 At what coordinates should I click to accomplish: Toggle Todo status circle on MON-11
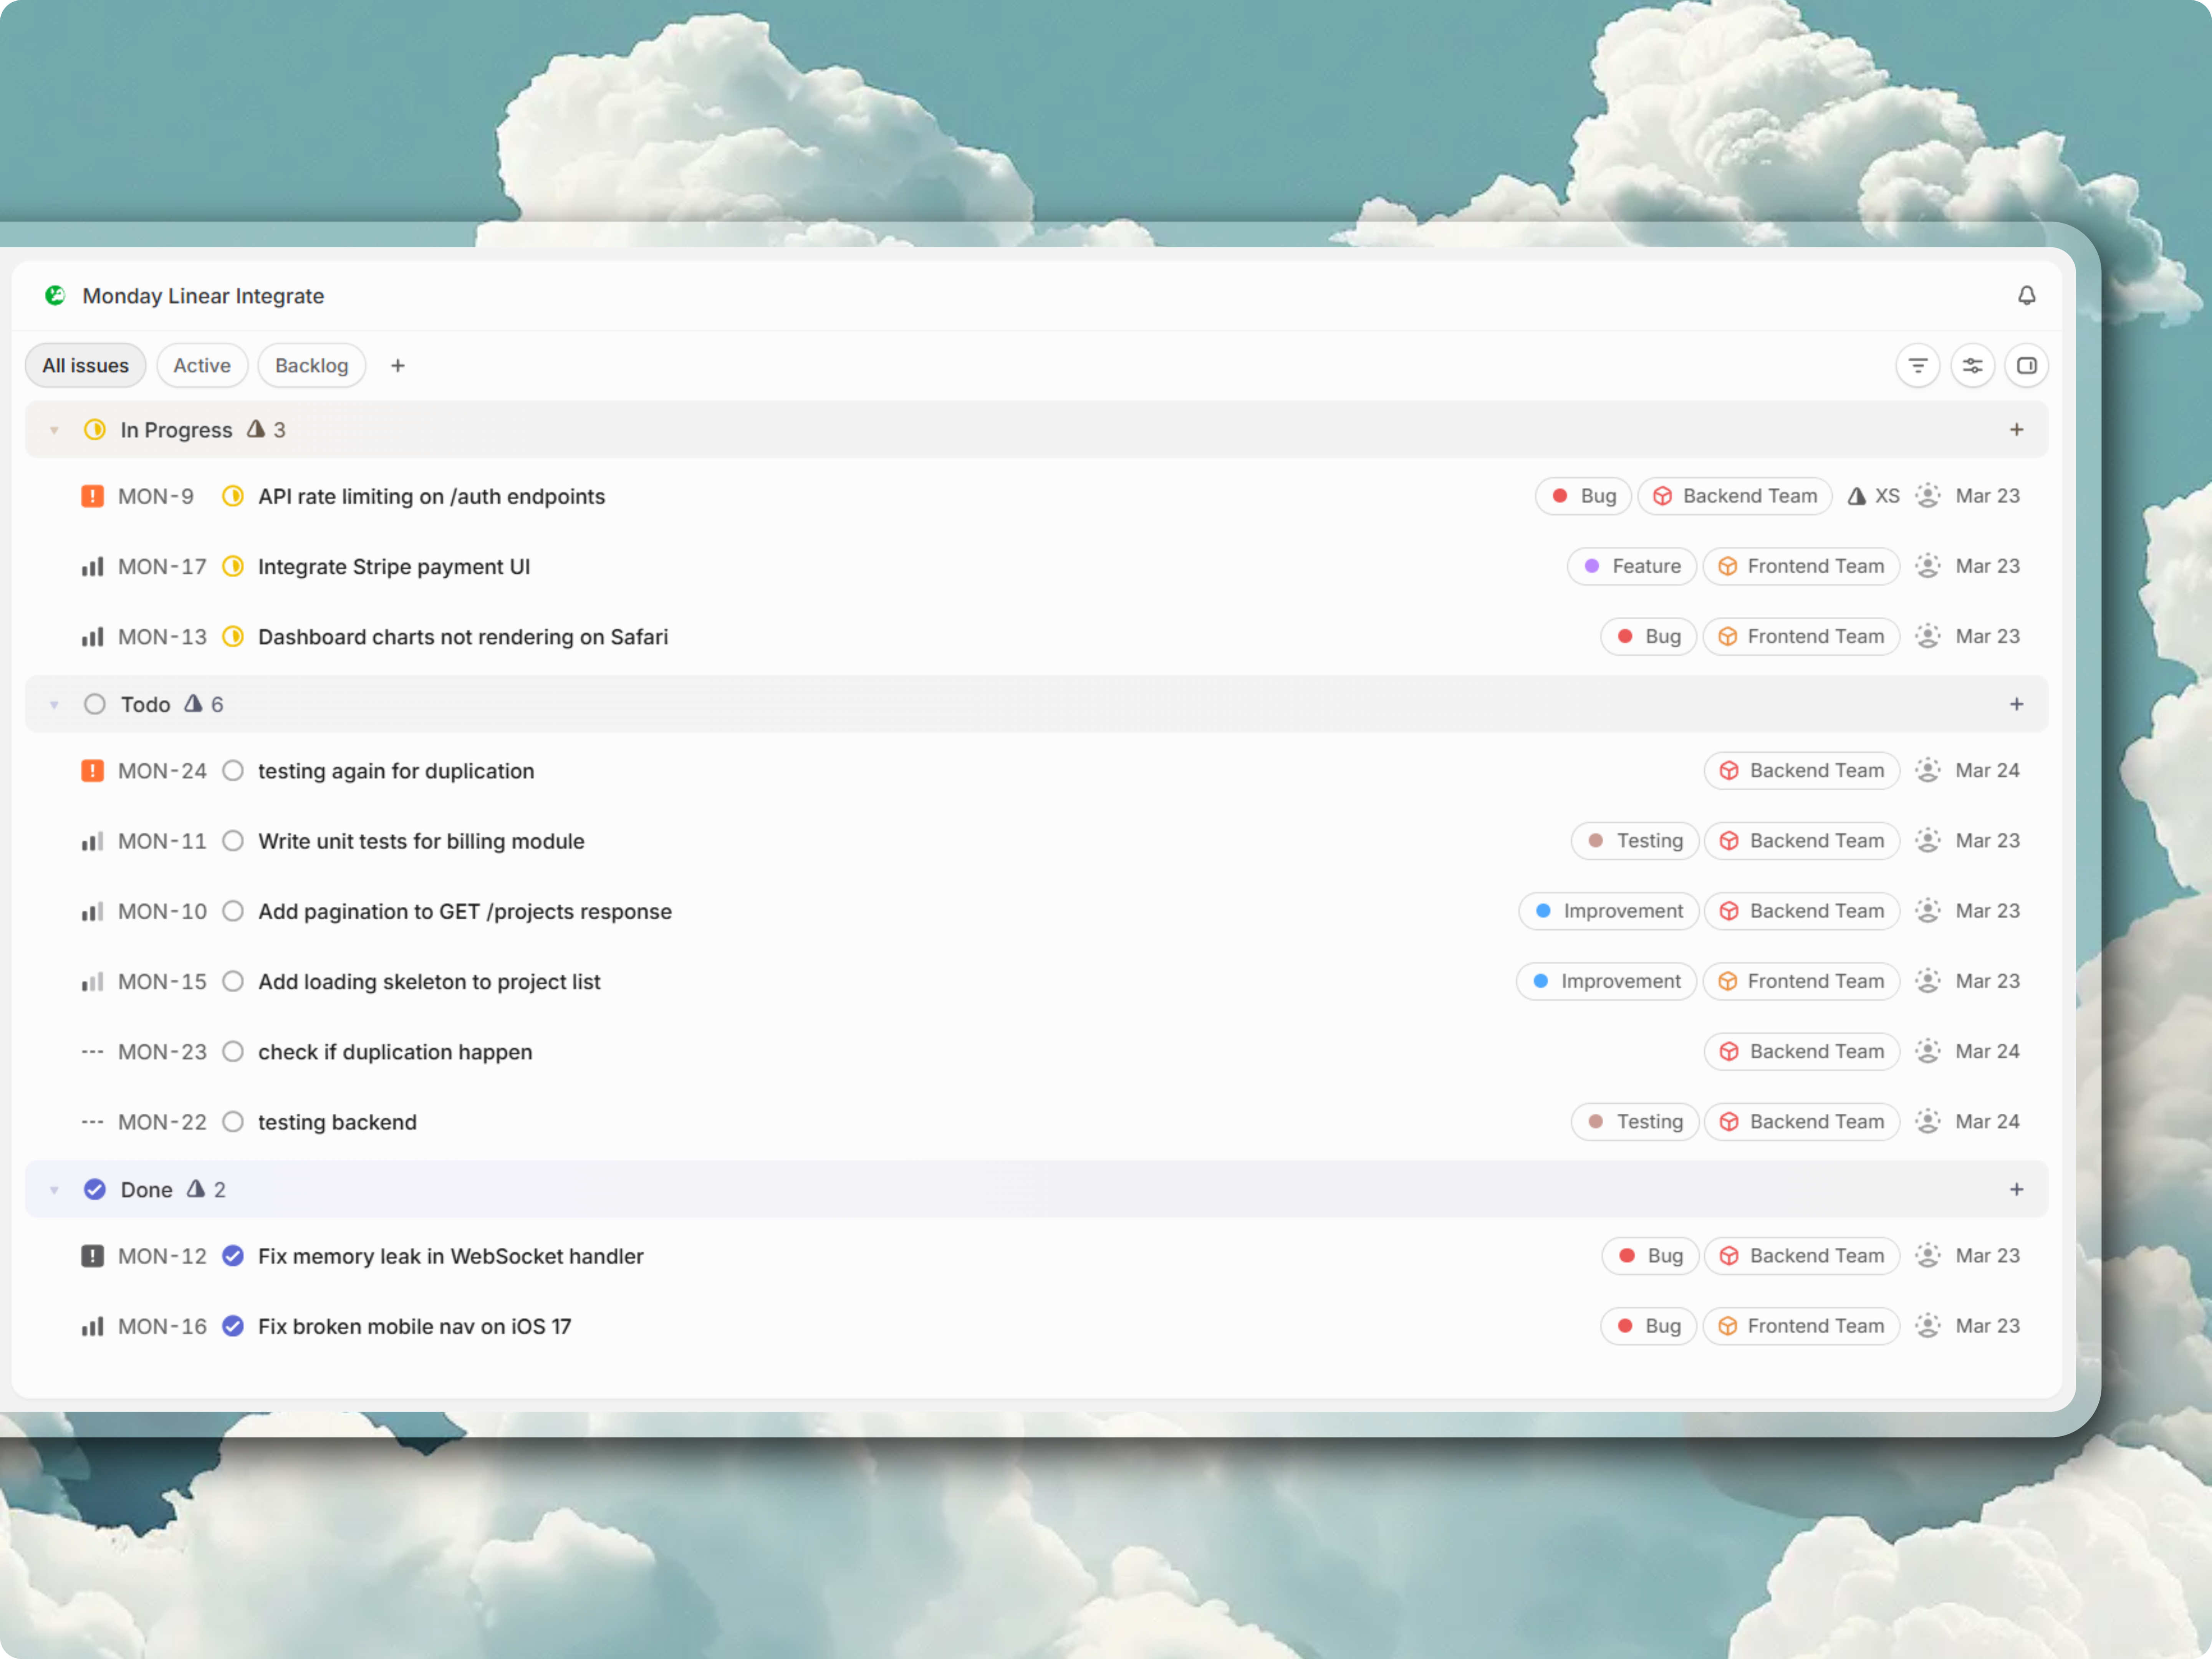click(233, 841)
